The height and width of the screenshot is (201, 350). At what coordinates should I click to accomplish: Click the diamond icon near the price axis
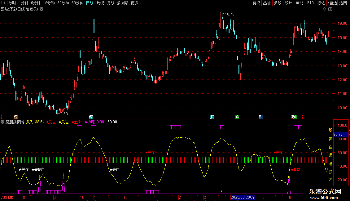[x=324, y=9]
